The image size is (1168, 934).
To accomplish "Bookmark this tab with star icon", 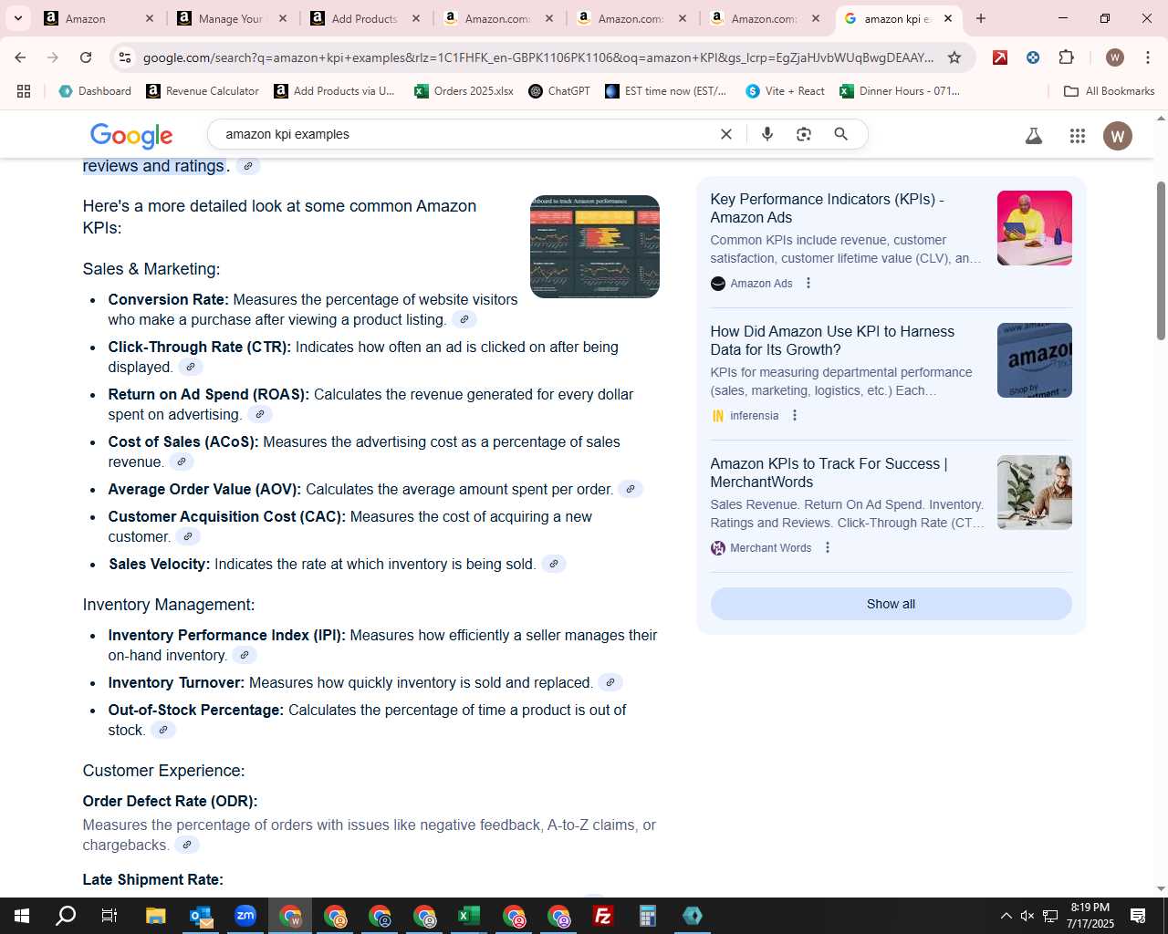I will (954, 57).
